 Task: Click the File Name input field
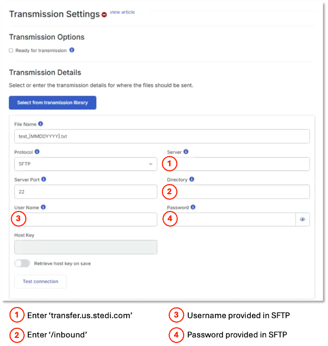tap(162, 136)
